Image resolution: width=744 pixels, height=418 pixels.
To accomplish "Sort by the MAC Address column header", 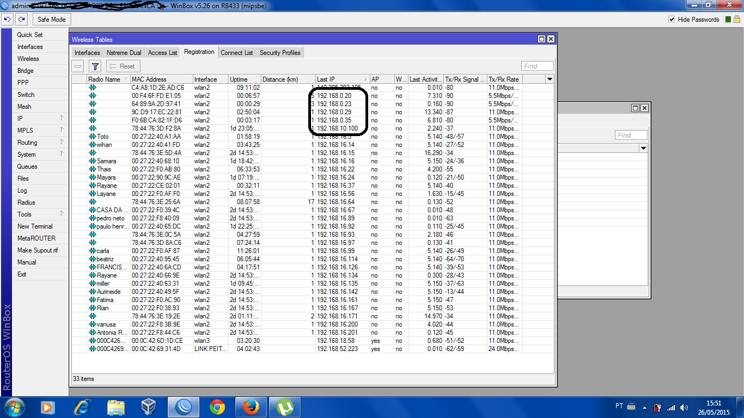I will pyautogui.click(x=162, y=79).
